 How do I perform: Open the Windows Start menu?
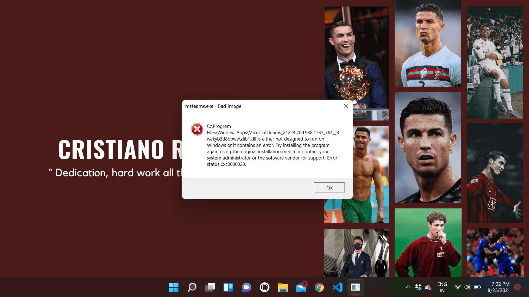point(174,287)
